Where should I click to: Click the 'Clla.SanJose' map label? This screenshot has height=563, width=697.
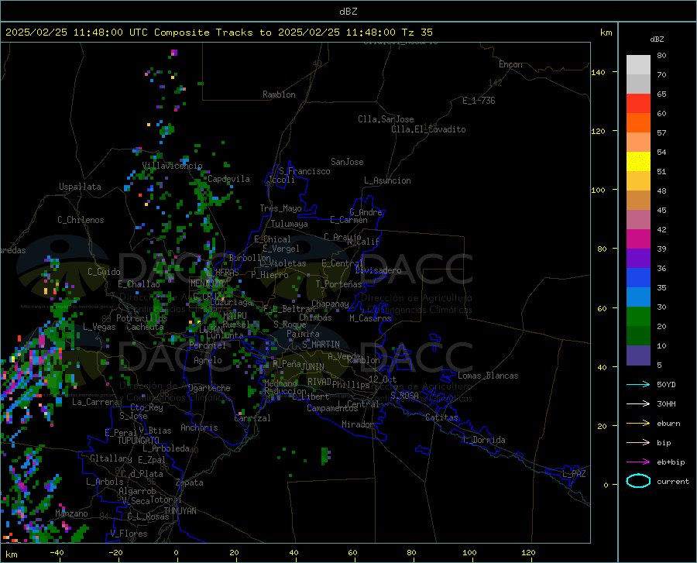386,119
